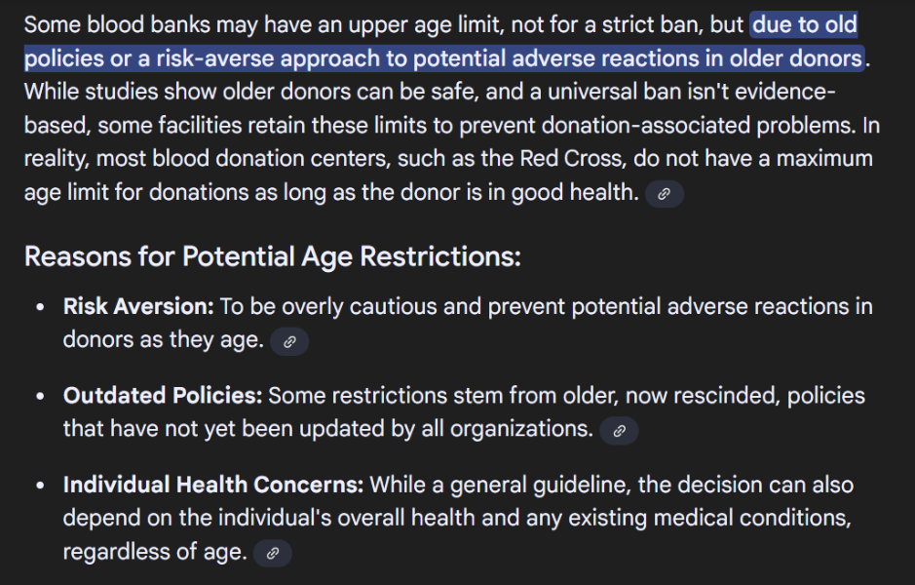The image size is (915, 585).
Task: Click the bullet point beside Outdated Policies
Action: coord(40,397)
